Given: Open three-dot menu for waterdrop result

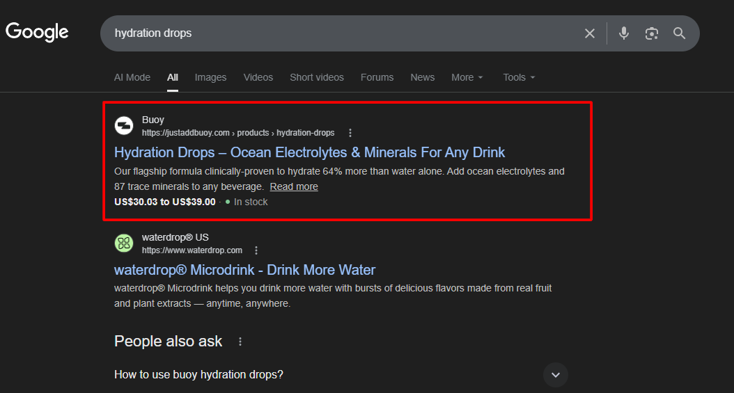Looking at the screenshot, I should pos(256,250).
